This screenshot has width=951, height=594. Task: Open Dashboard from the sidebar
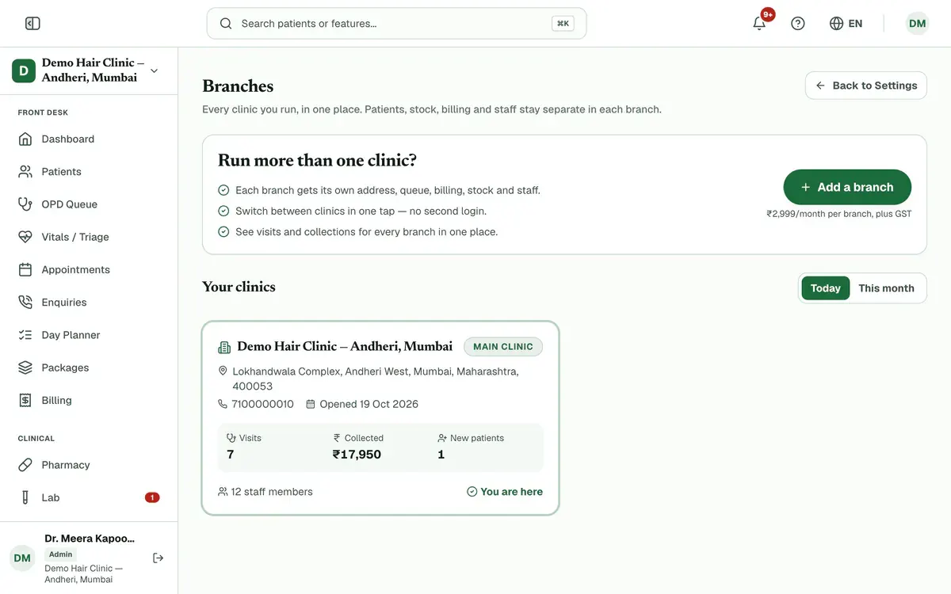point(89,139)
